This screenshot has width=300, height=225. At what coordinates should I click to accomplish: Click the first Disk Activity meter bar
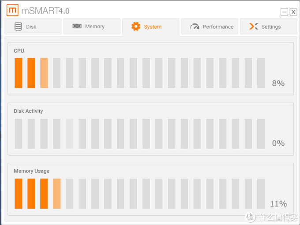point(18,133)
